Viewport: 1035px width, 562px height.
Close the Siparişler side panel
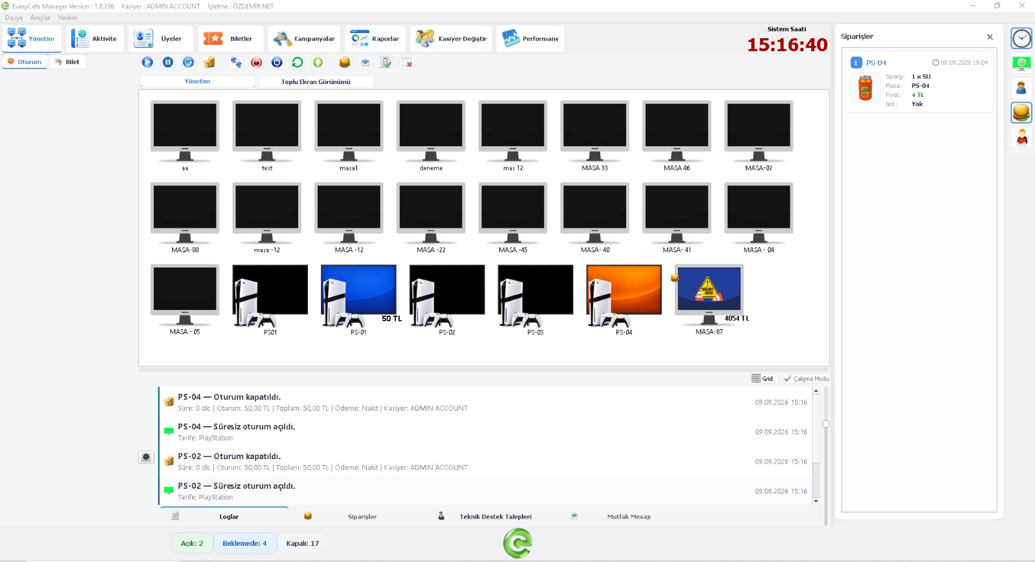pos(990,37)
